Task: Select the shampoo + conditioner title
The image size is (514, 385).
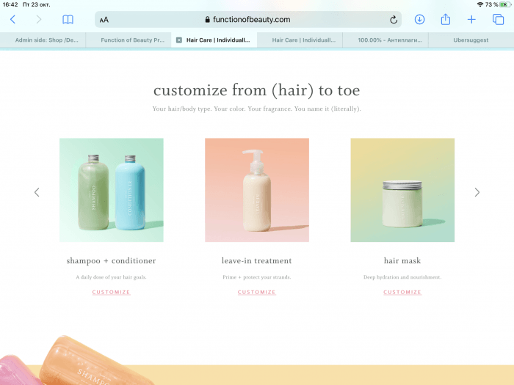Action: [x=111, y=260]
